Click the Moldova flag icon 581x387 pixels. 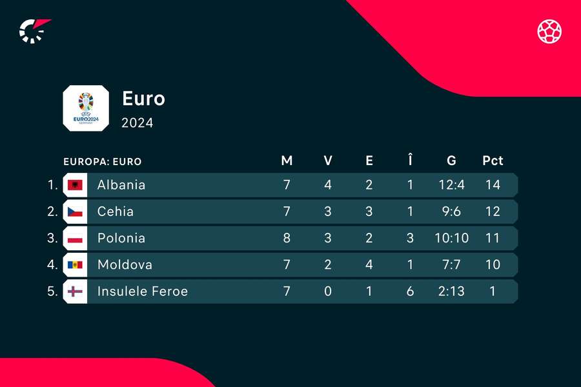click(75, 265)
